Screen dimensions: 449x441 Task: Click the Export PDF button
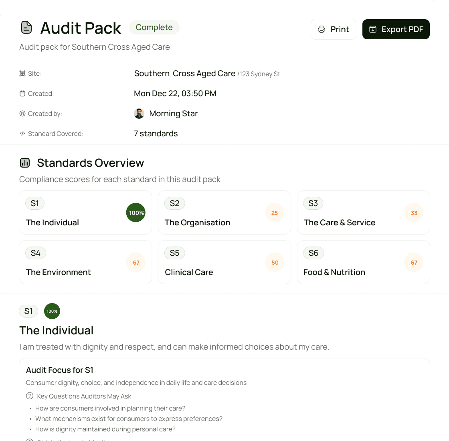tap(396, 29)
